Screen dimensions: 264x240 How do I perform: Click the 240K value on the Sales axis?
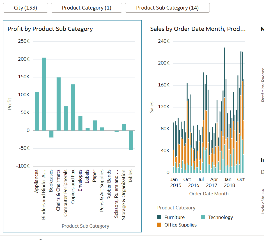164,41
